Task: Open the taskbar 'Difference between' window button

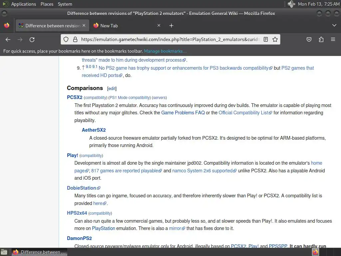Action: [39, 252]
